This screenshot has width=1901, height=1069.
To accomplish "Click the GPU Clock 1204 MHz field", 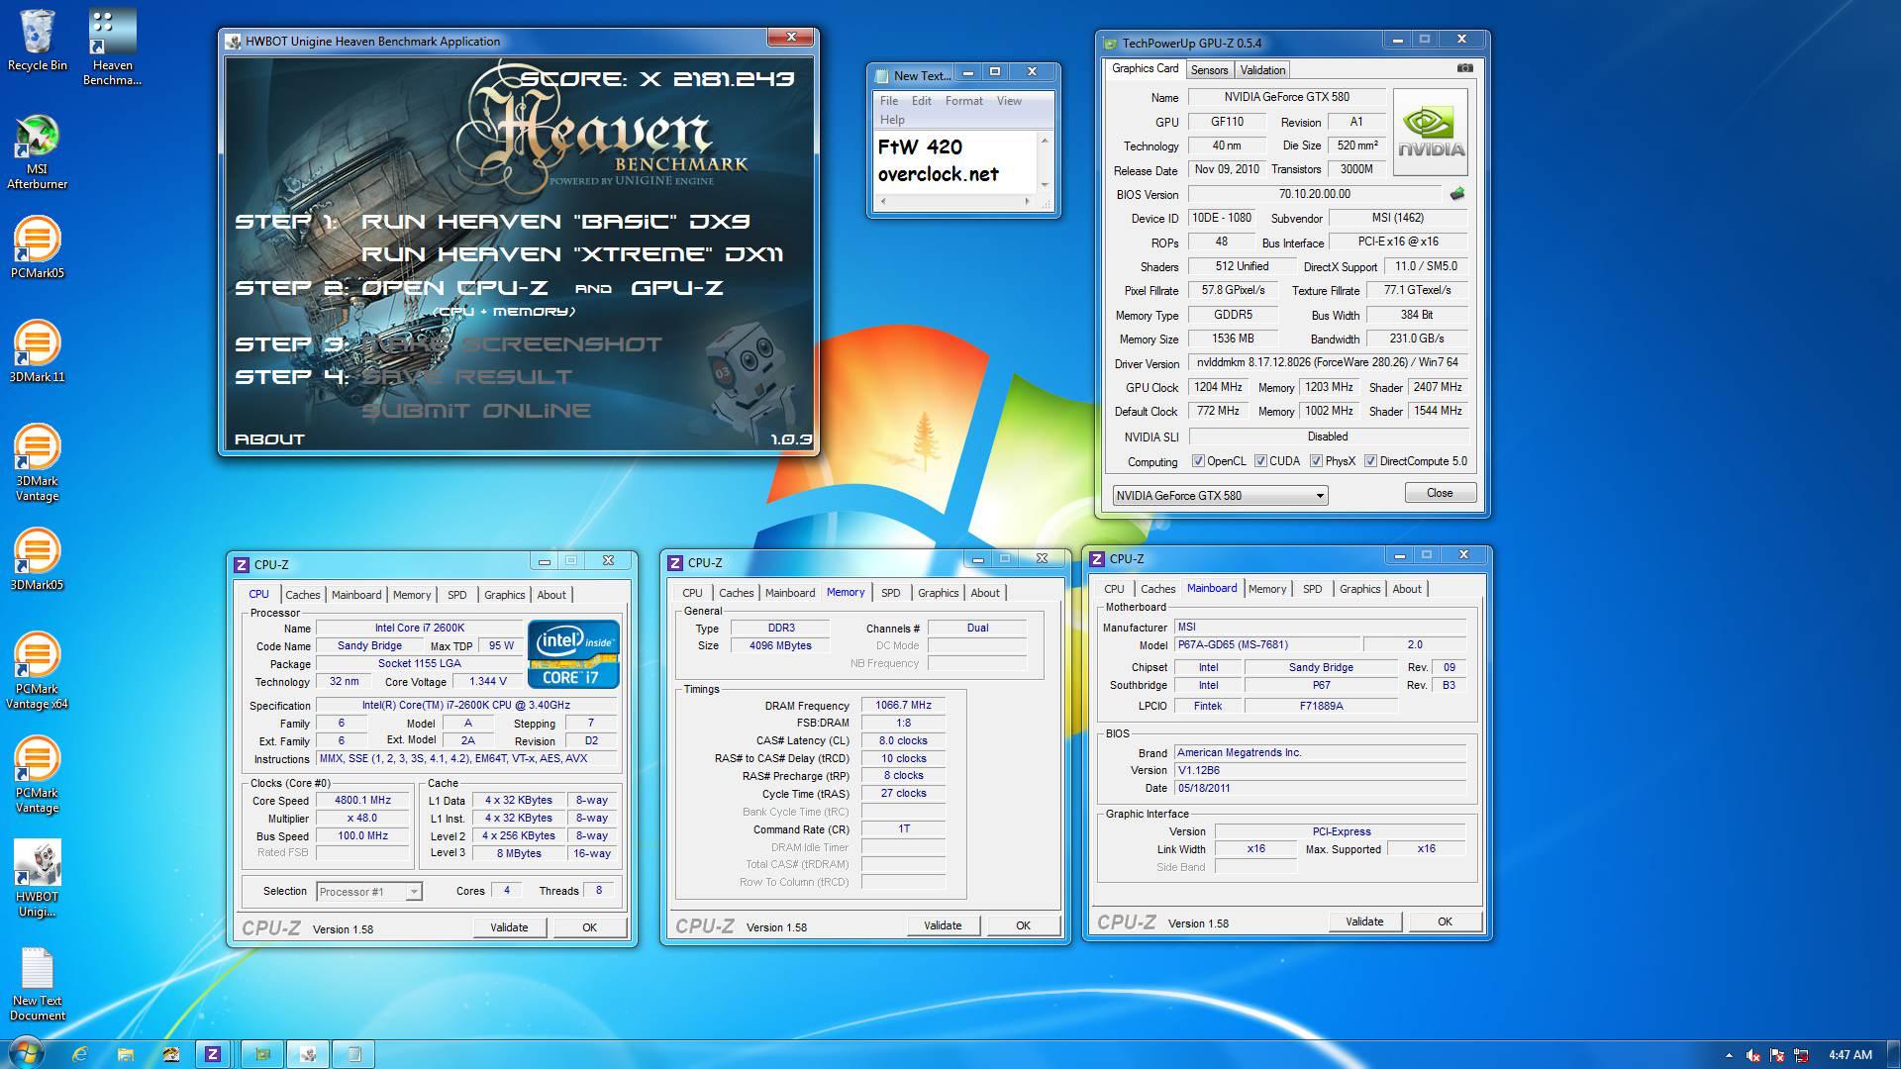I will [x=1218, y=388].
